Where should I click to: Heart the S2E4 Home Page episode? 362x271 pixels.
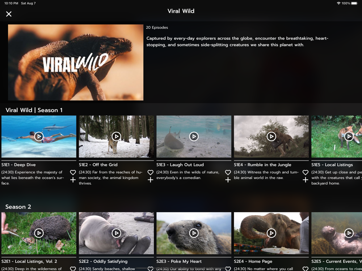(306, 269)
